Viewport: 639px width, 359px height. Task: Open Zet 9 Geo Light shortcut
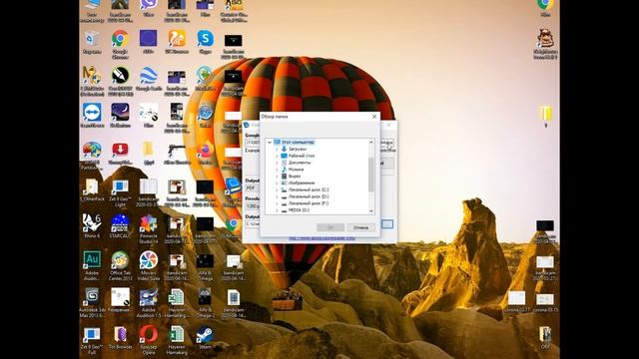pyautogui.click(x=120, y=192)
